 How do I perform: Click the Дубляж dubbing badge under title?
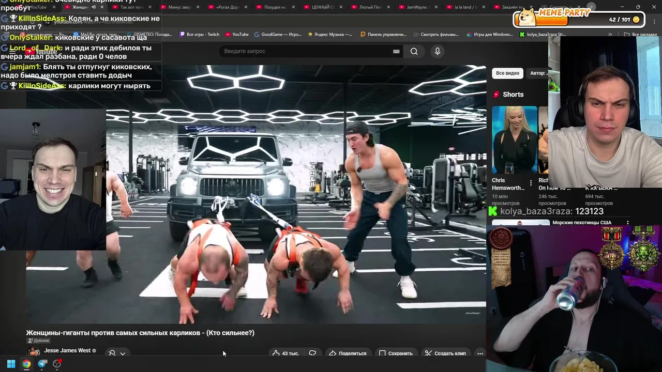click(38, 340)
